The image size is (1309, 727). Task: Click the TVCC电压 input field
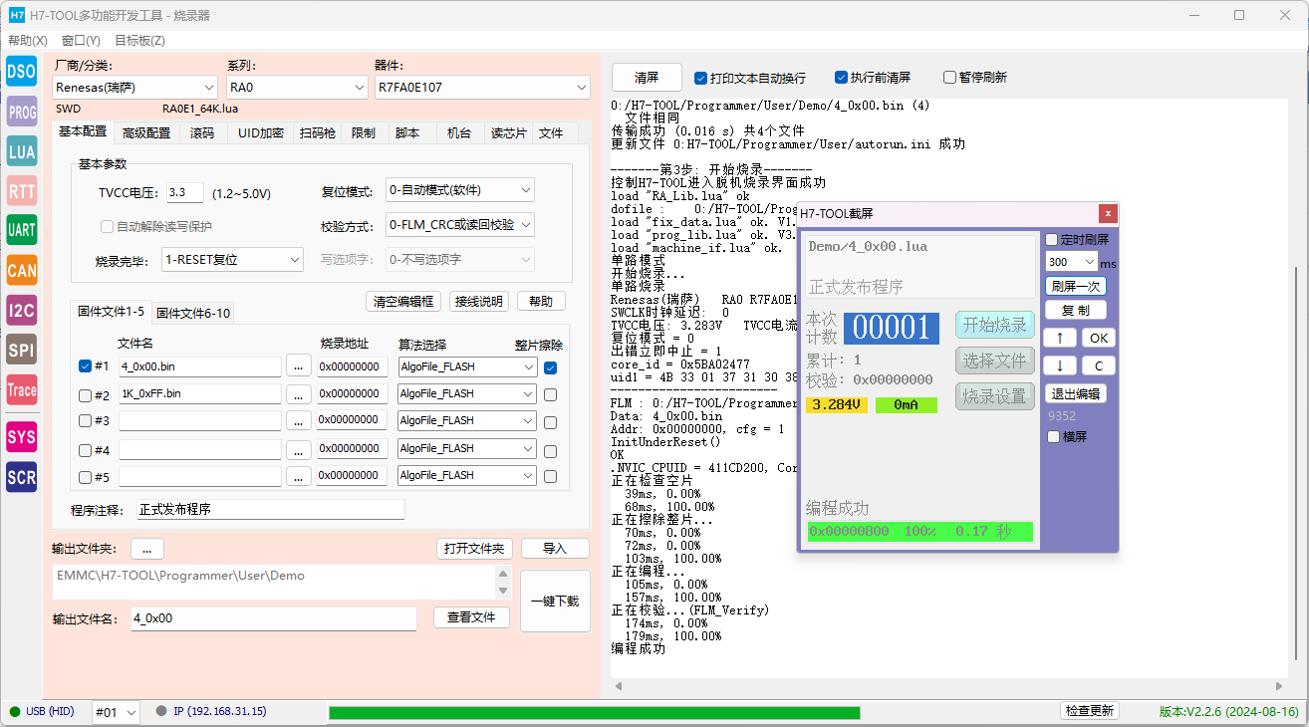(184, 193)
